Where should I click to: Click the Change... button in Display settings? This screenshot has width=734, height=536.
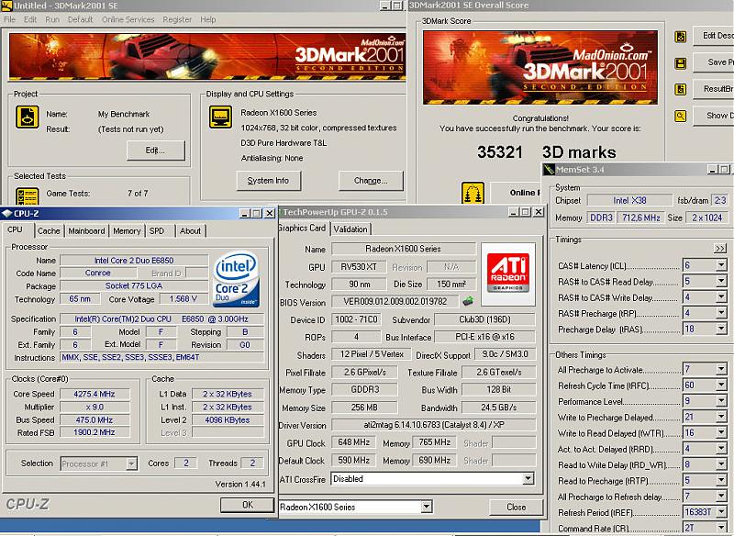pyautogui.click(x=371, y=181)
